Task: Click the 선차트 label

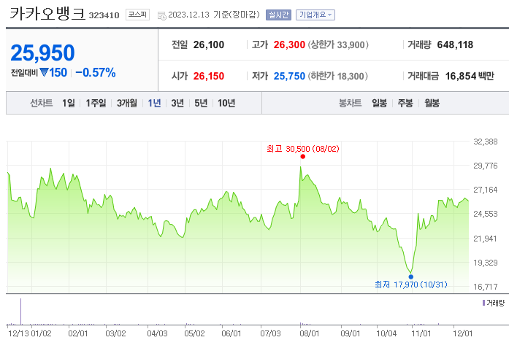Action: (41, 103)
